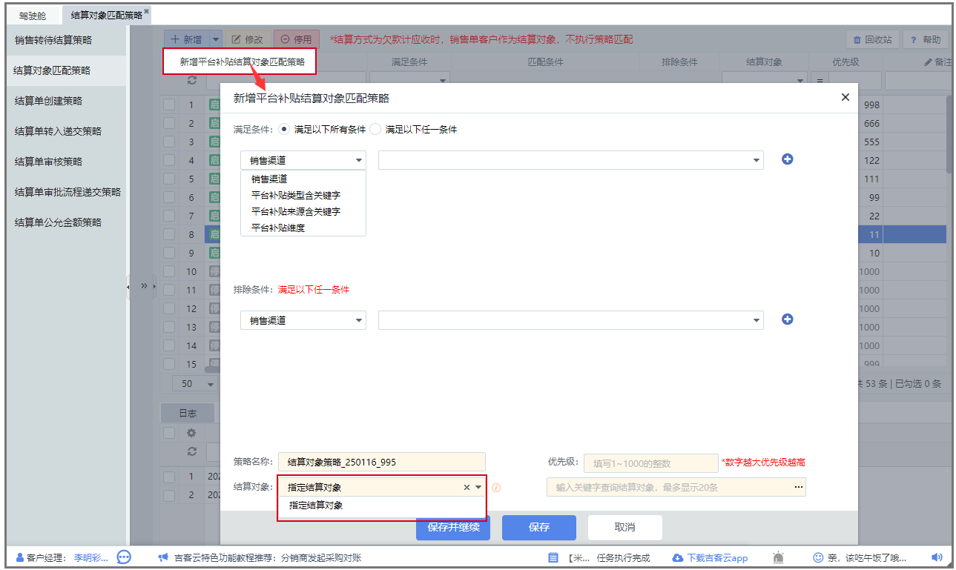Image resolution: width=956 pixels, height=570 pixels.
Task: Open the 满足条件 value dropdown
Action: pos(570,160)
